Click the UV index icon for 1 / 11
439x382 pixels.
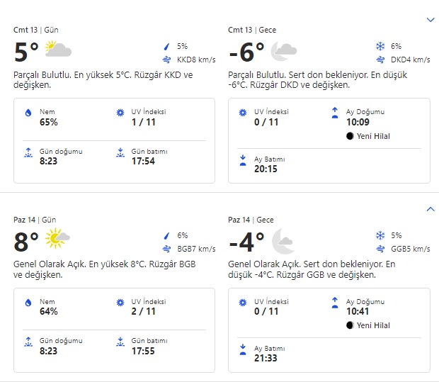click(x=120, y=113)
